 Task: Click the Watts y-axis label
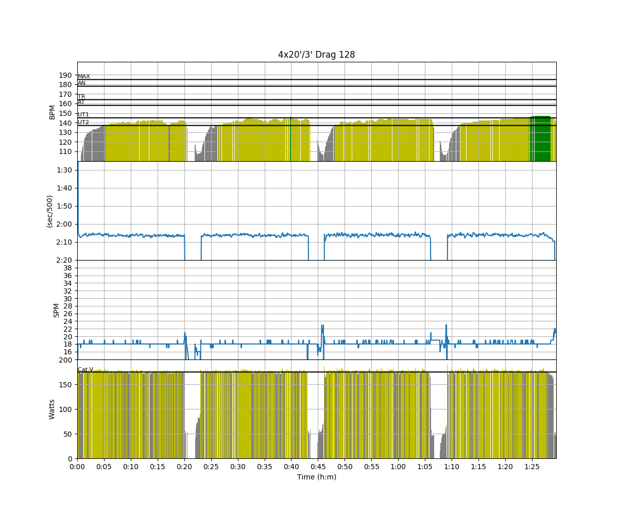pos(52,409)
